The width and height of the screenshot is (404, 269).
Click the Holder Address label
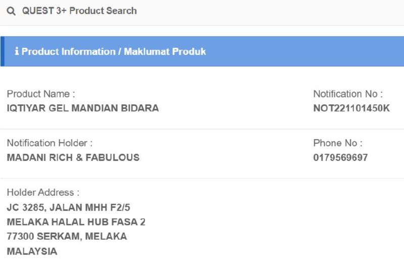[x=43, y=193]
